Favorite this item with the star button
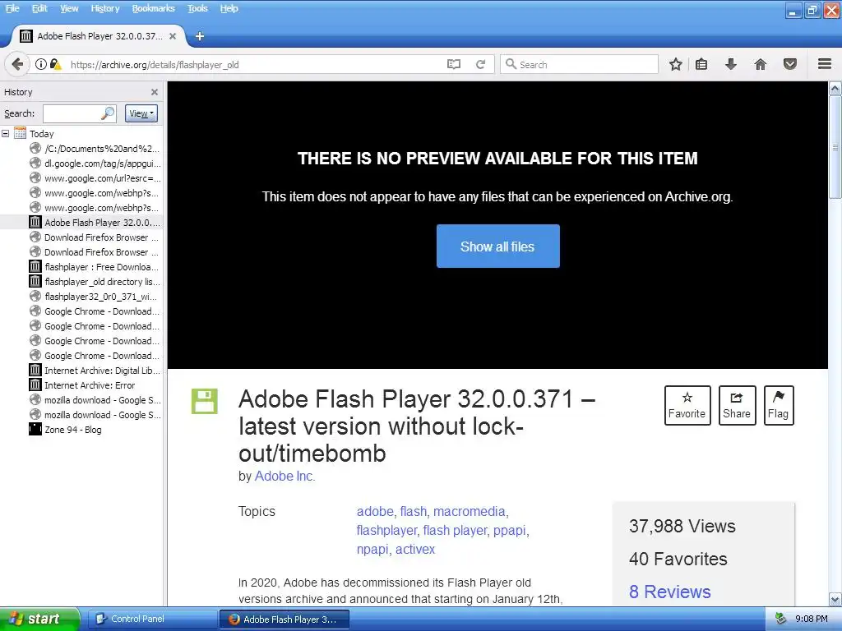This screenshot has width=842, height=631. tap(687, 405)
